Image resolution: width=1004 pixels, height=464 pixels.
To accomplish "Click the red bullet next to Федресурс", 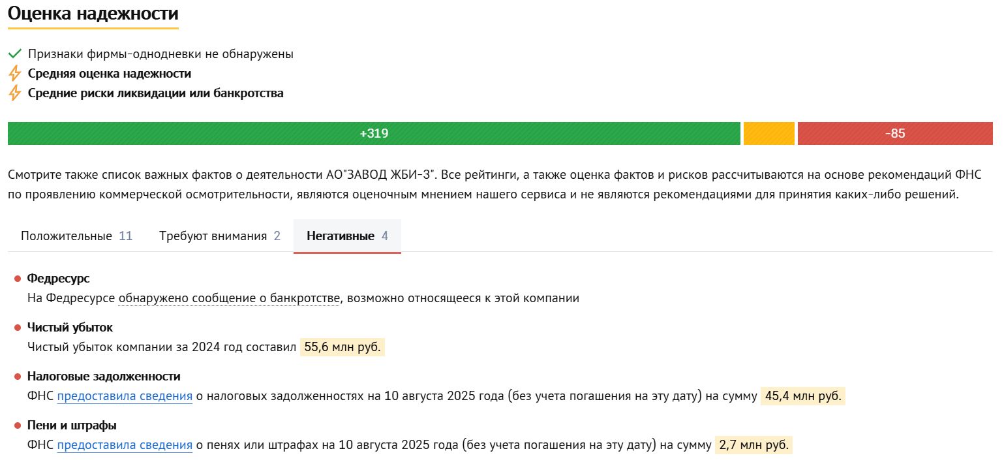I will [x=18, y=279].
